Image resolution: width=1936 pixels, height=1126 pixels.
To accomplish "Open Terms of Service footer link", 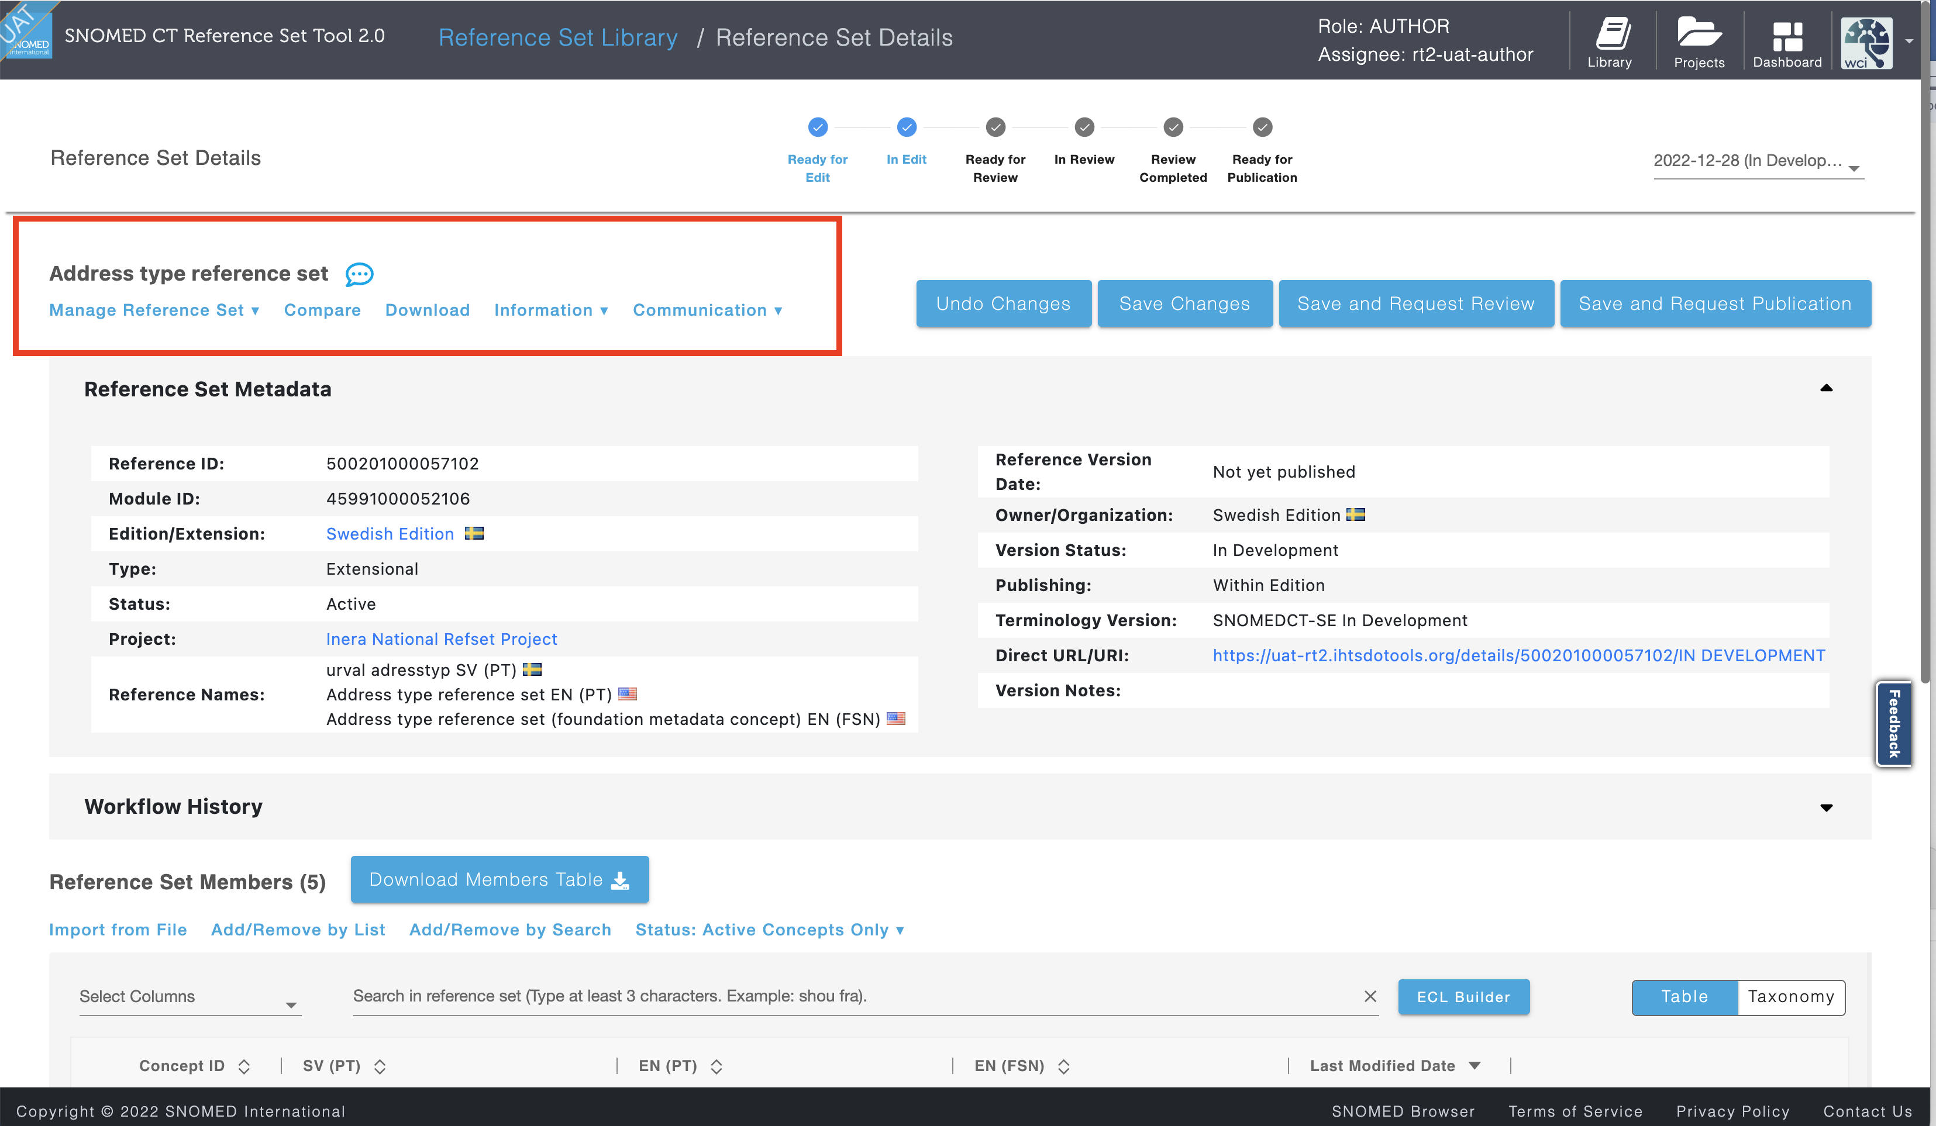I will 1575,1111.
